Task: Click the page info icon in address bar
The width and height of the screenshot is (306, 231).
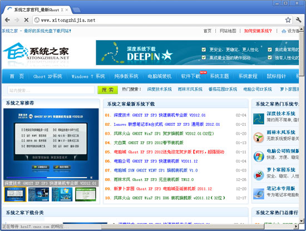Action: pos(37,20)
